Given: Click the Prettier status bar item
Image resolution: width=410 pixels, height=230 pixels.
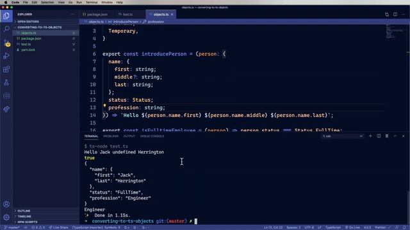Looking at the screenshot, I should coord(383,227).
